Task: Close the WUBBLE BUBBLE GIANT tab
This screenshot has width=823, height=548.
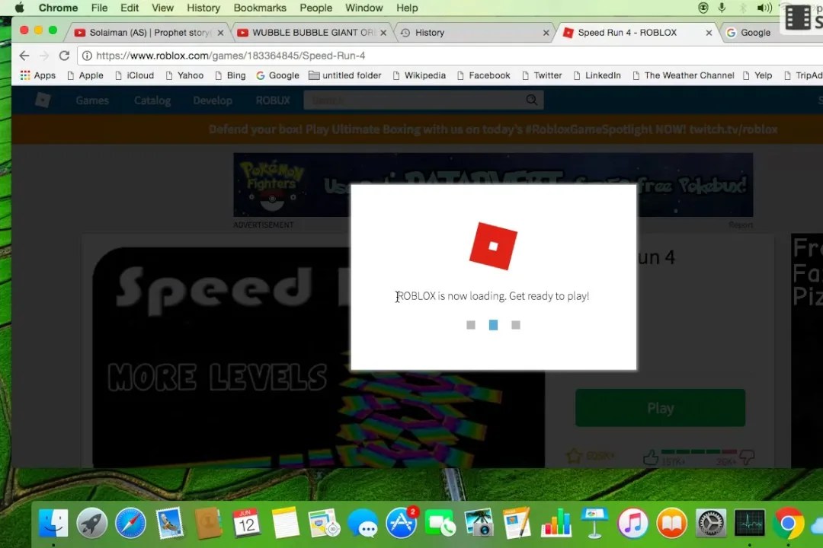Action: (383, 33)
